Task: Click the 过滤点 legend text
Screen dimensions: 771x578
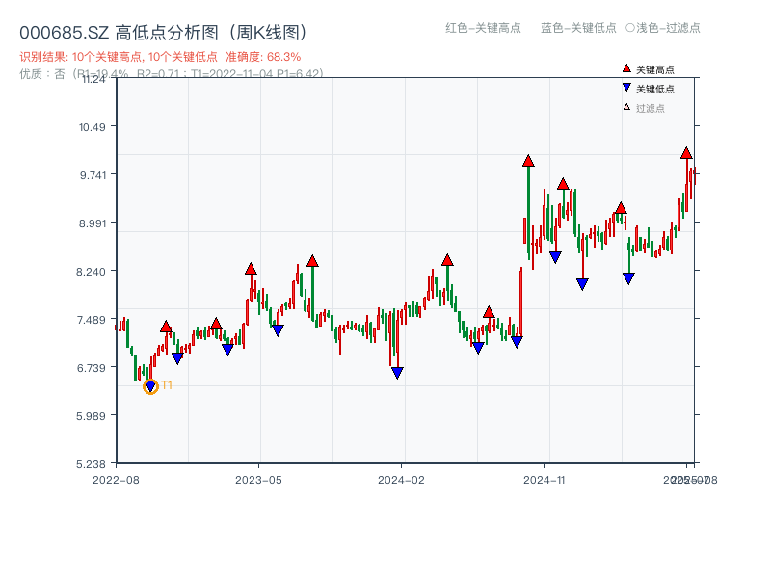Action: click(x=651, y=108)
